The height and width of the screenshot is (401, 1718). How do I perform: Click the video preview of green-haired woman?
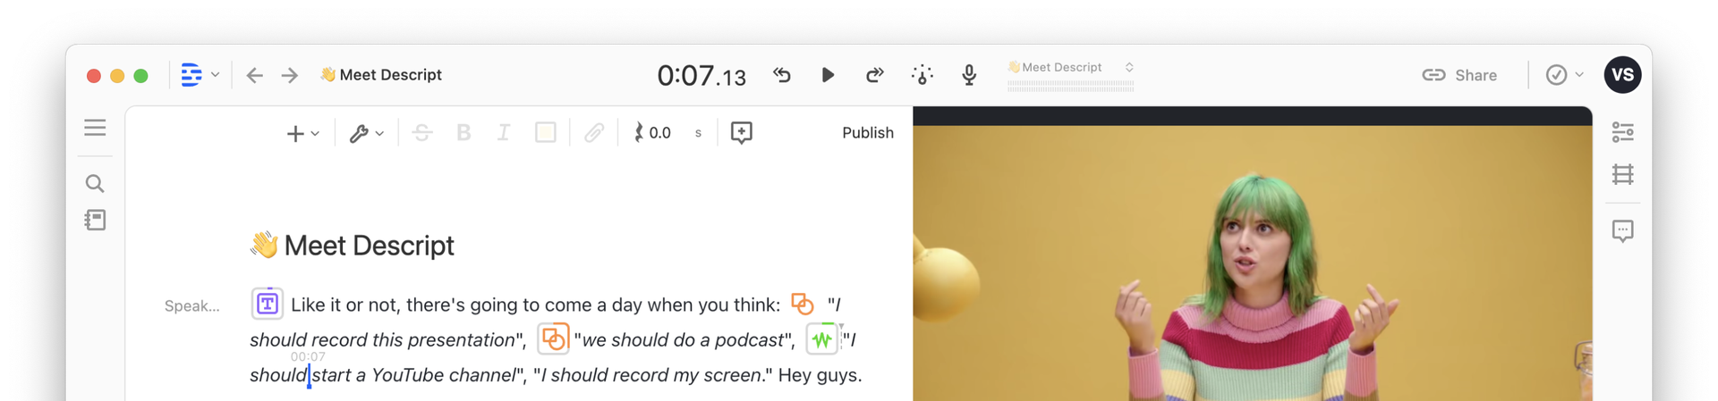click(1253, 263)
